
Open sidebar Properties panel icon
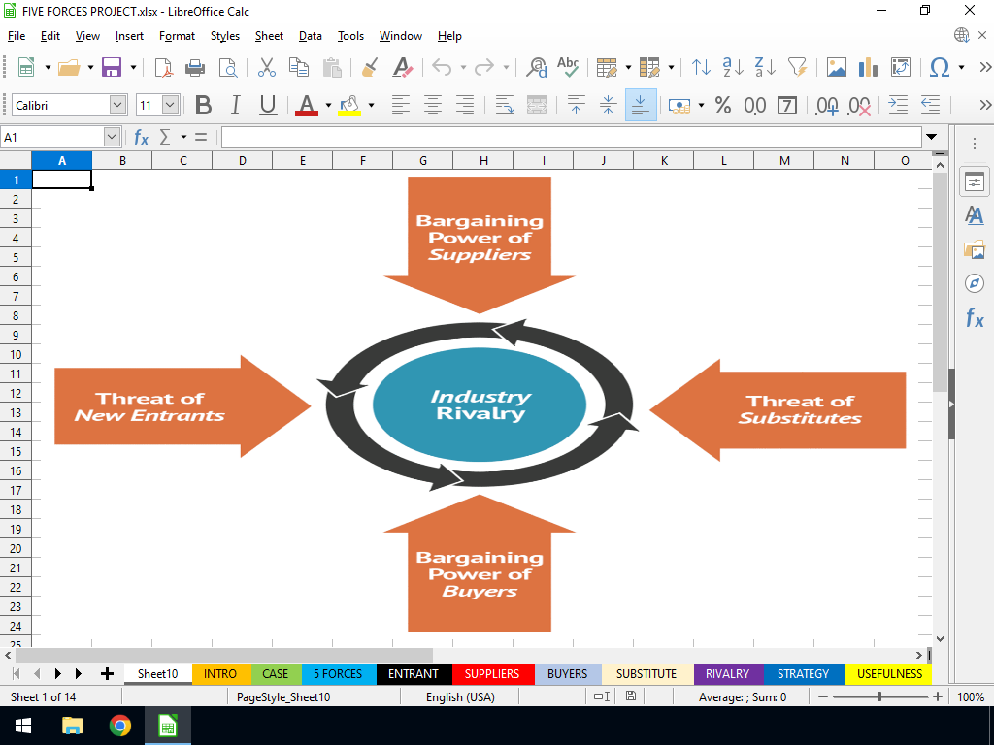click(x=975, y=182)
